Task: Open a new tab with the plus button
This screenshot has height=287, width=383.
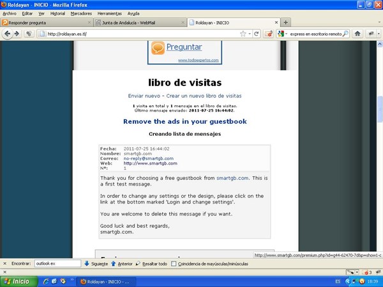Action: (x=285, y=22)
